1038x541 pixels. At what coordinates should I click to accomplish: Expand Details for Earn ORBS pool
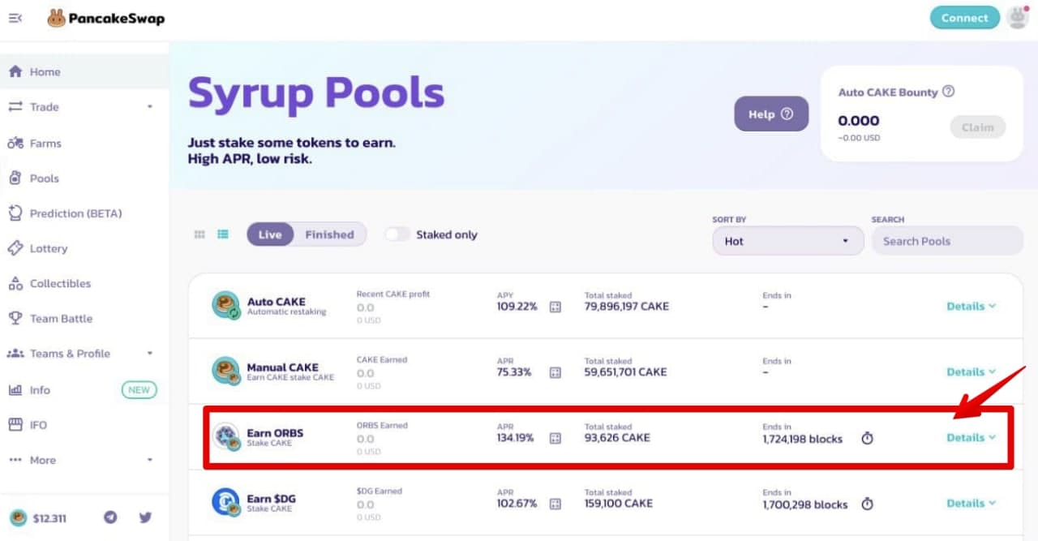971,437
